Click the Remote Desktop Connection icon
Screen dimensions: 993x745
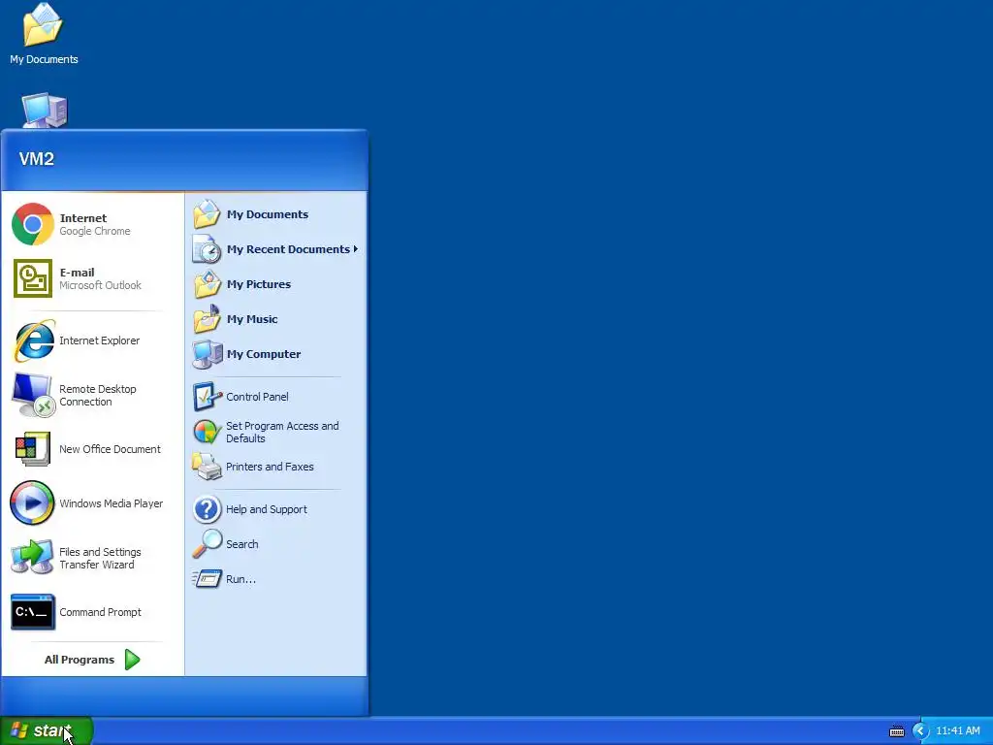tap(32, 395)
